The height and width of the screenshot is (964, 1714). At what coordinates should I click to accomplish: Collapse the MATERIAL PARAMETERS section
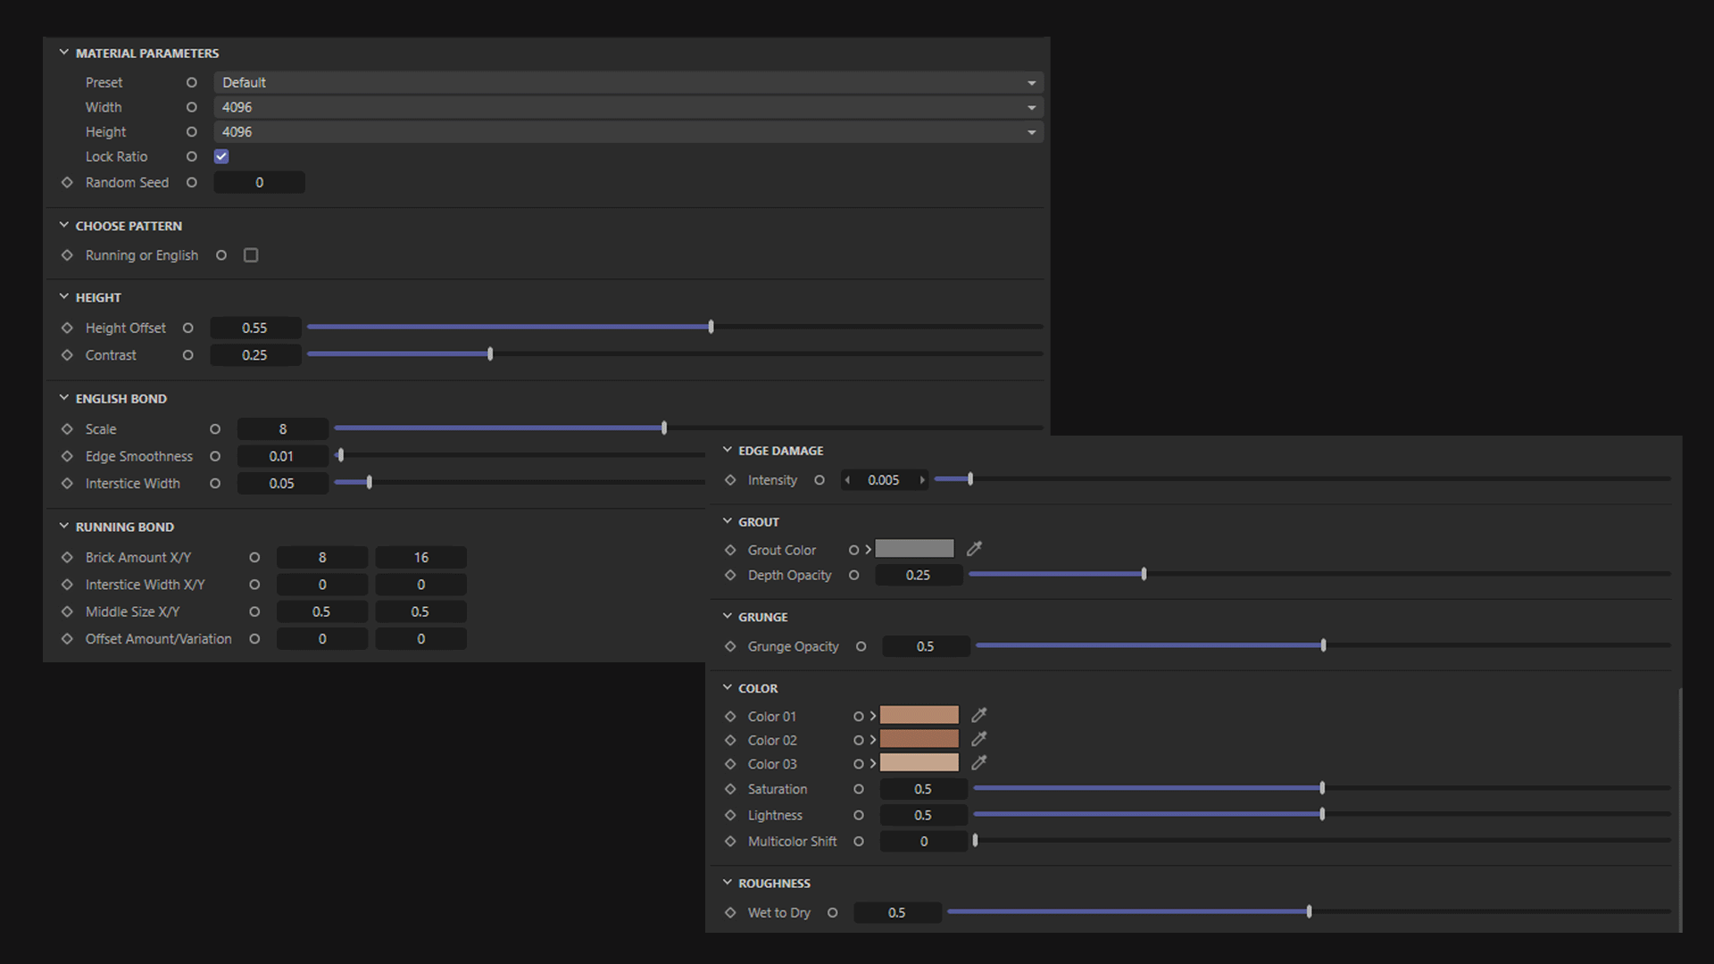pos(63,53)
